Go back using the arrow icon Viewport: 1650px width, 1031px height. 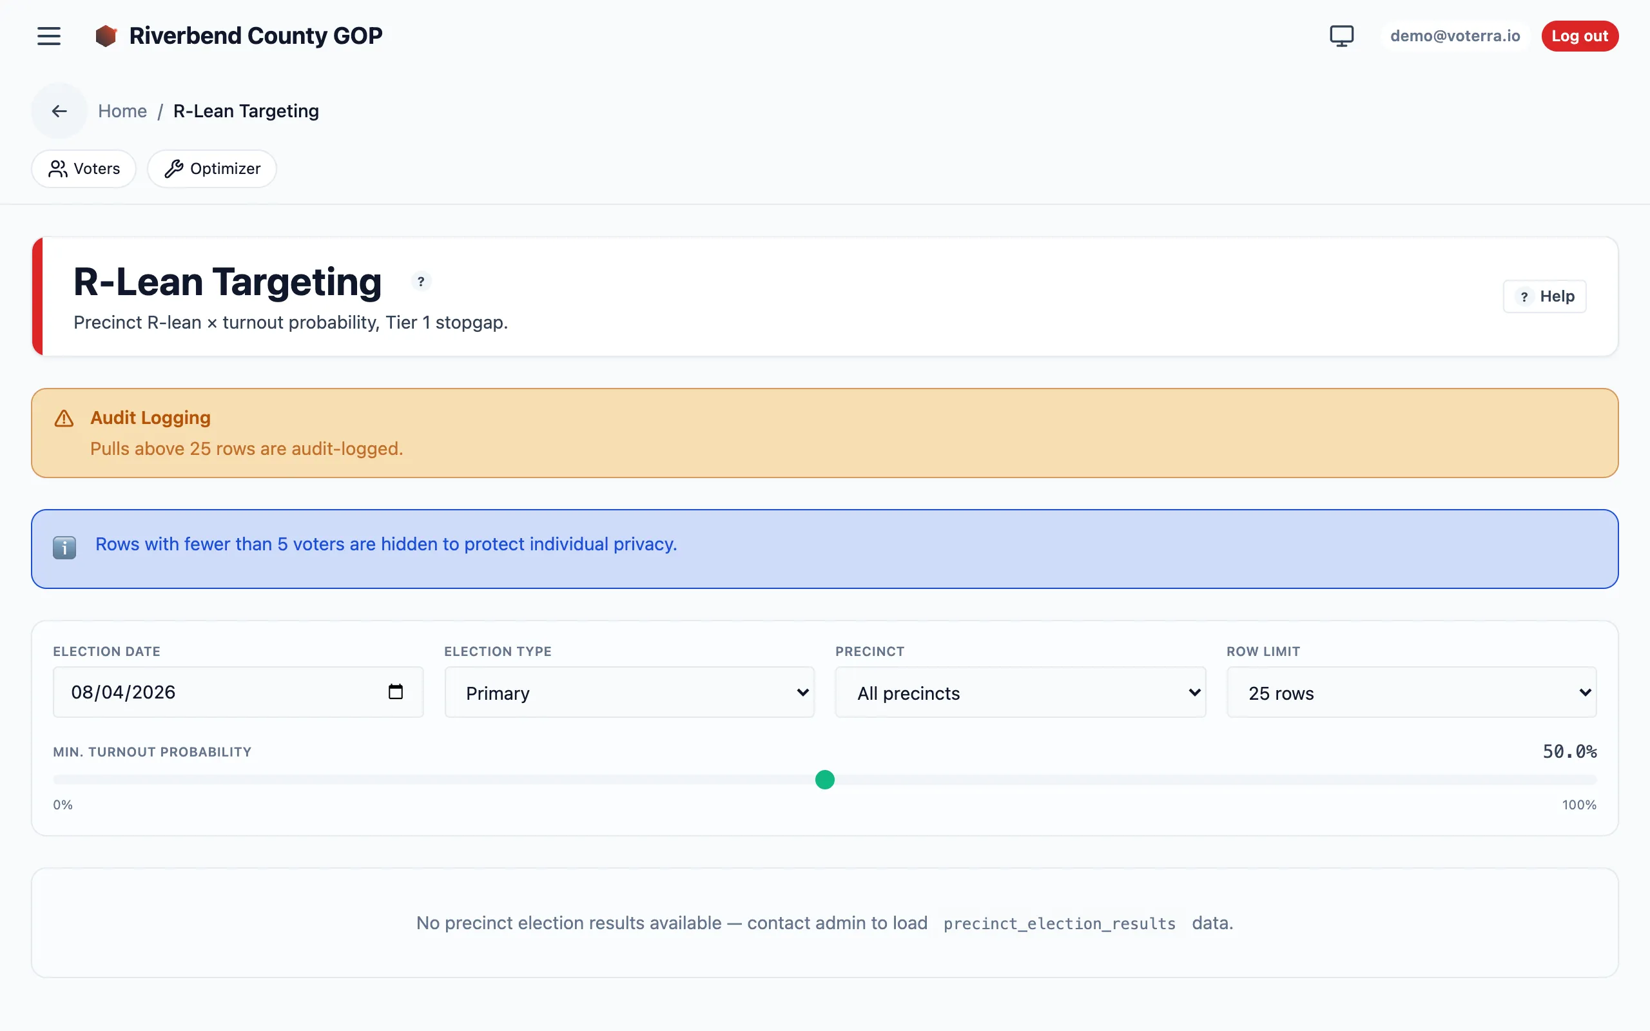point(59,110)
